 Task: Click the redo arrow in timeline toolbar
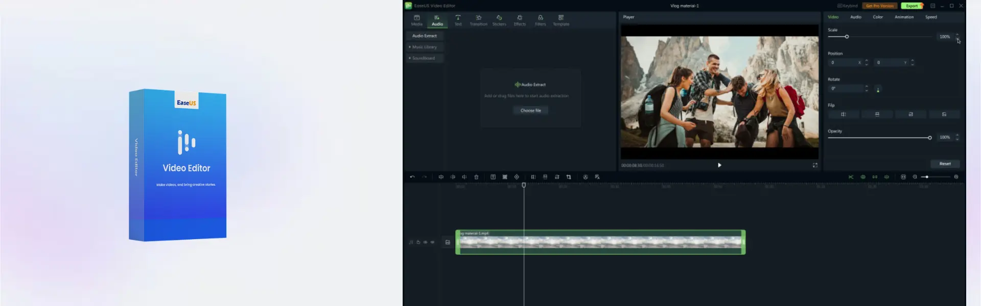coord(425,177)
